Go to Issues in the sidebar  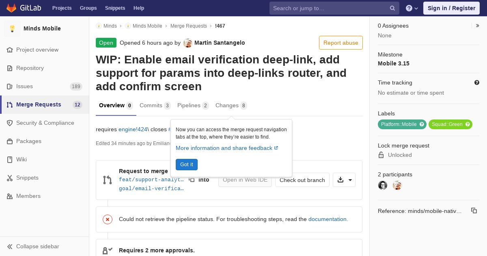tap(45, 86)
